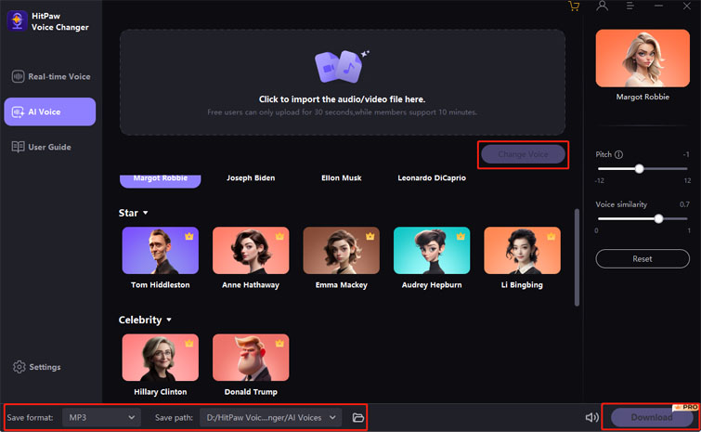Click the Pitch info icon
The width and height of the screenshot is (701, 432).
[x=618, y=155]
